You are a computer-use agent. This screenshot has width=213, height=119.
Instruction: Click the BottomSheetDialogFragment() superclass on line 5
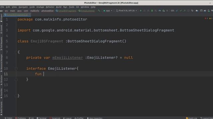[97, 41]
